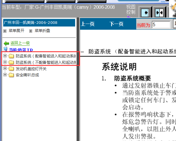Click the menu expand list icon

point(5,31)
